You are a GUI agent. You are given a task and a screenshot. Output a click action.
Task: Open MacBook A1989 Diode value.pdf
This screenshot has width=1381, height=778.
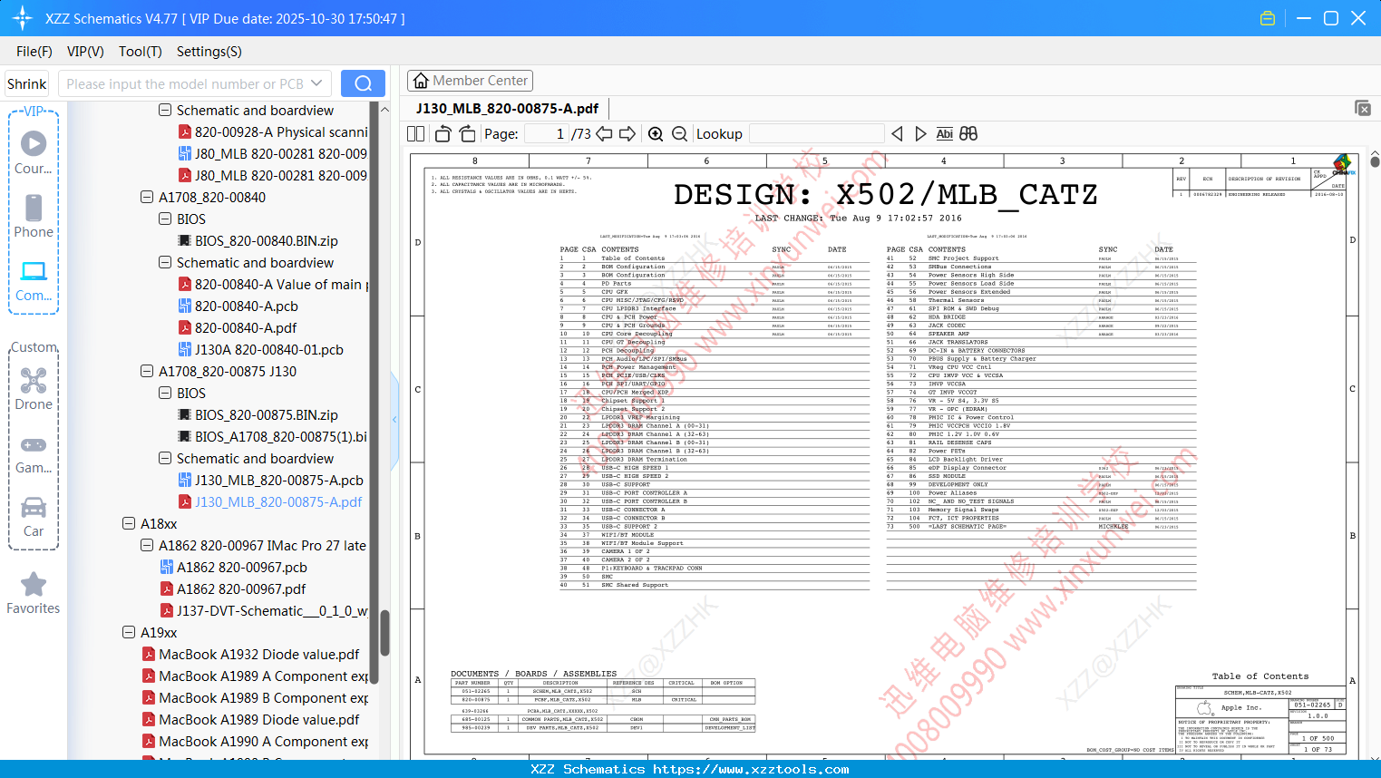(x=251, y=719)
